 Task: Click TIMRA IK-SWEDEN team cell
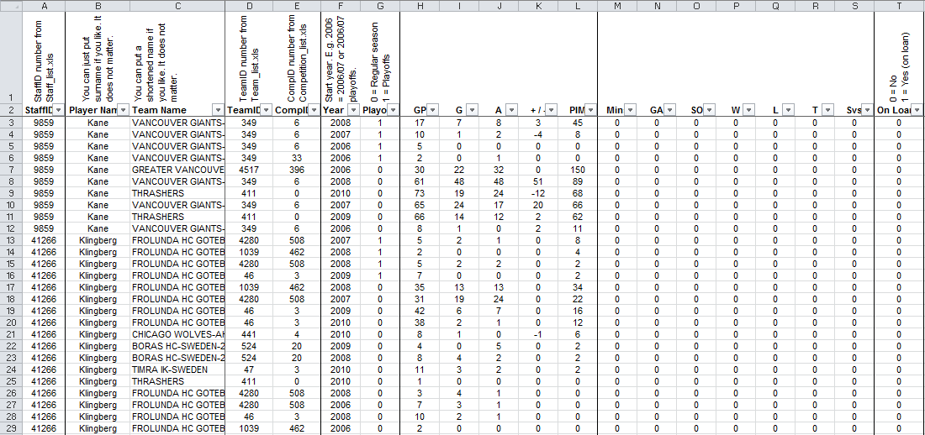177,369
